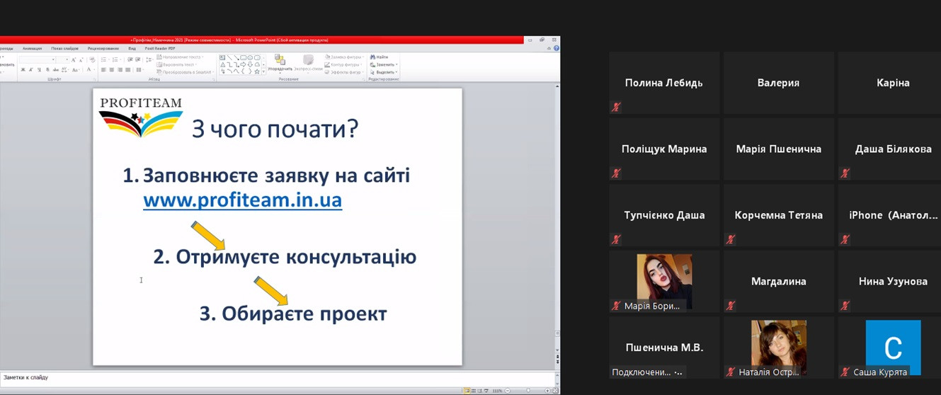The image size is (941, 395).
Task: Click the zoom out minus button
Action: 508,391
